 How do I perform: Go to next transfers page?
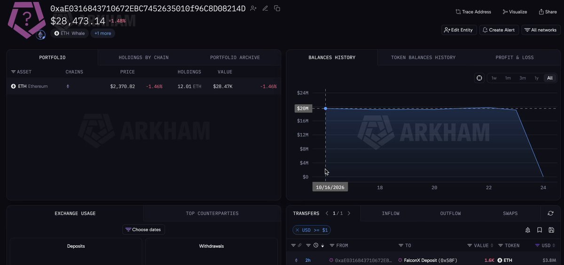[x=349, y=213]
